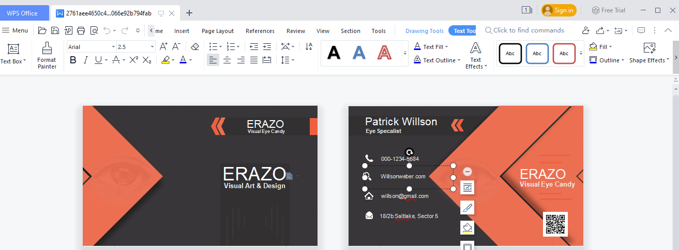Image resolution: width=679 pixels, height=250 pixels.
Task: Open the Arial font name dropdown
Action: pos(113,47)
